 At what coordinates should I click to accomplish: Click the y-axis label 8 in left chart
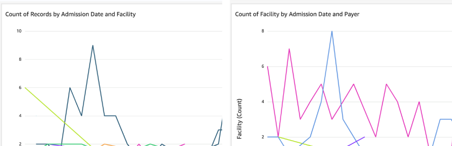pos(20,60)
